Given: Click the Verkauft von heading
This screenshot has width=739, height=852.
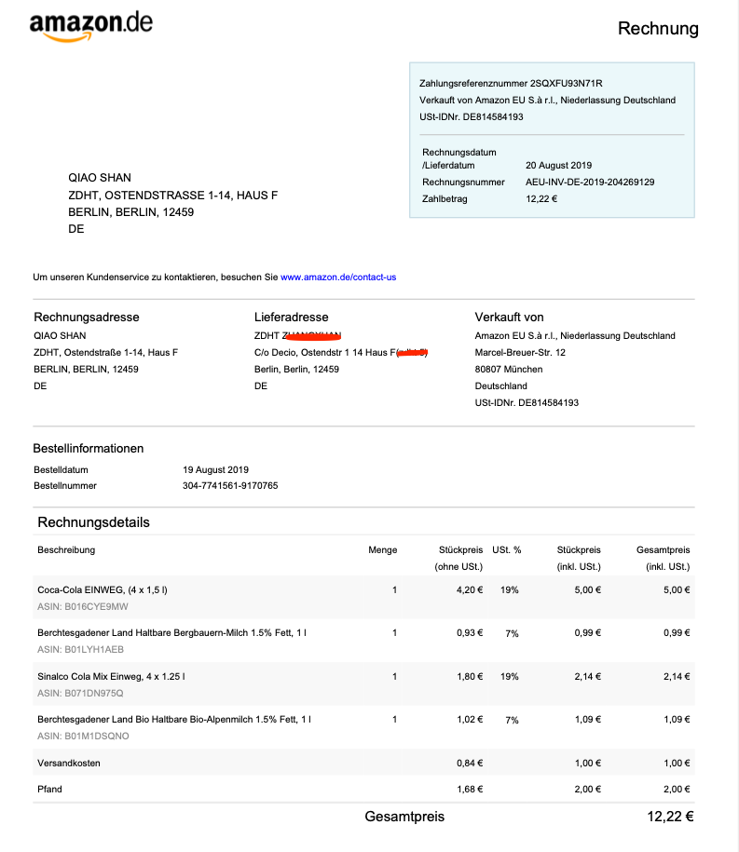Looking at the screenshot, I should click(509, 318).
